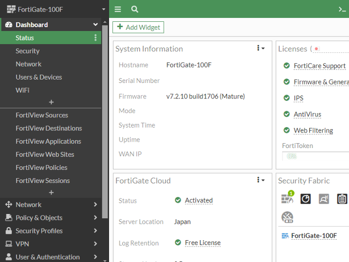This screenshot has height=262, width=349.
Task: Open FortiGate Cloud widget options menu
Action: coord(261,180)
